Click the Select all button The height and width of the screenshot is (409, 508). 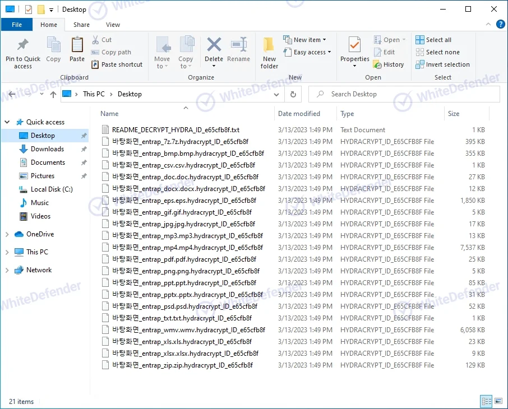(433, 40)
